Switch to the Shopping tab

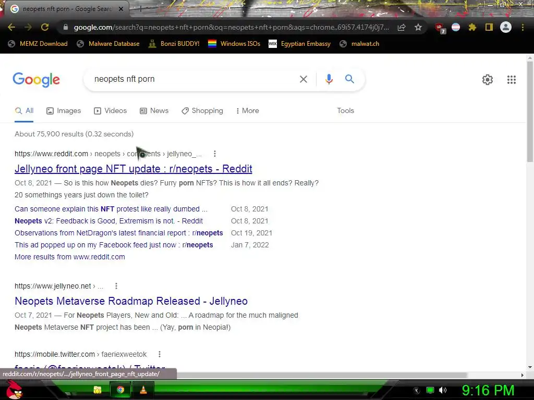coord(202,111)
